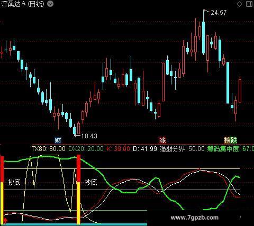Image resolution: width=254 pixels, height=226 pixels.
Task: Click the red-yellow signal bar beside second 抄底
Action: click(x=78, y=190)
